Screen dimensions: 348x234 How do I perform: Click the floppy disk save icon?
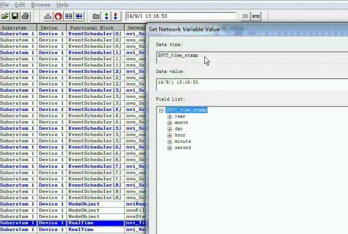15,16
